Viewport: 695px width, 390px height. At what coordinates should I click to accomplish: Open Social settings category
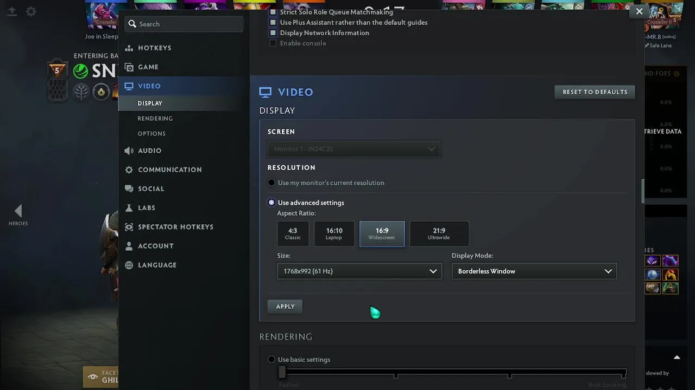[151, 188]
